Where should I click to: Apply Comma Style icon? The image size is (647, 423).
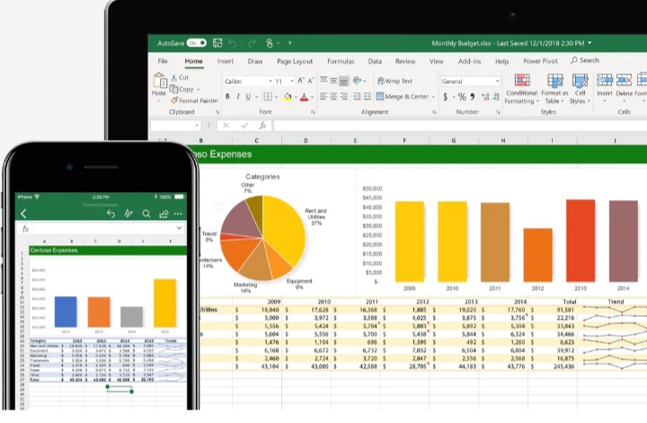473,97
